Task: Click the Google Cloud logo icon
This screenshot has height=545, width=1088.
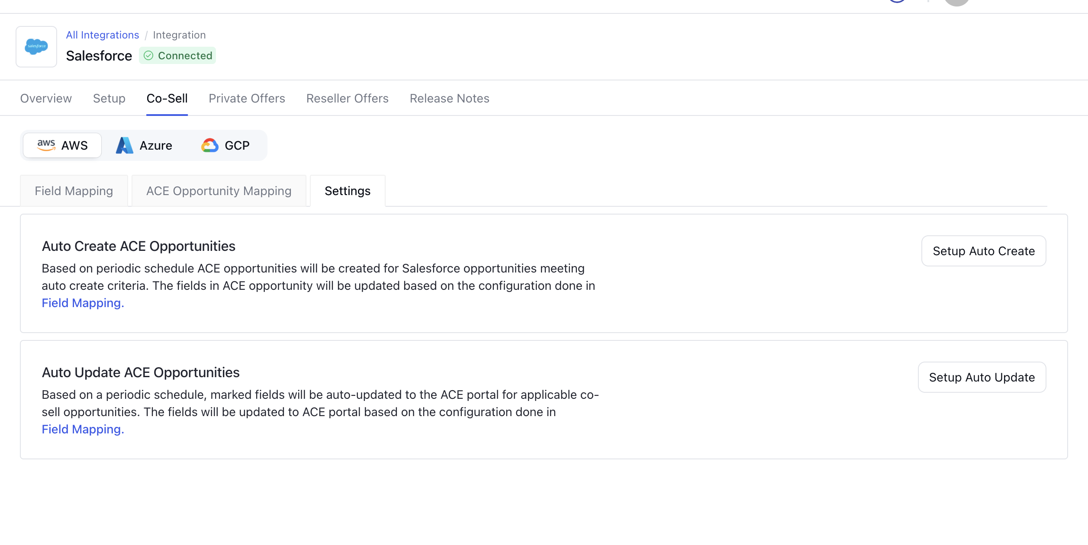Action: coord(210,145)
